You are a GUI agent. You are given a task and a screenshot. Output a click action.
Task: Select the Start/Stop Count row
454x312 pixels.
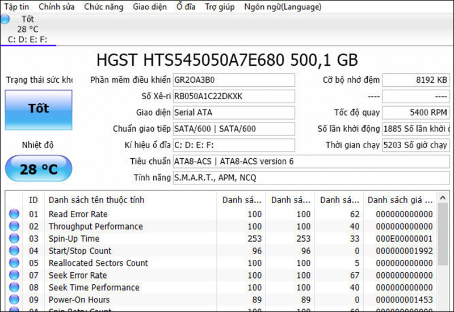(221, 251)
